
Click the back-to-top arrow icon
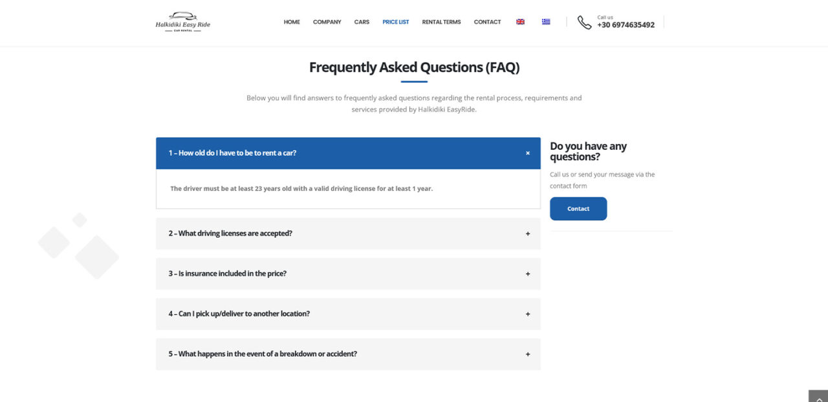tap(818, 396)
